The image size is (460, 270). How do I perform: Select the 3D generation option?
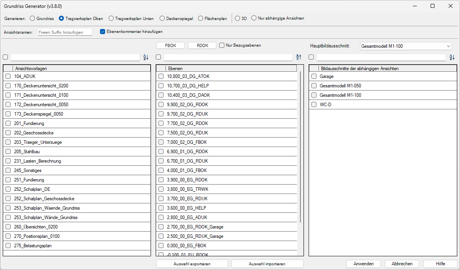click(x=237, y=18)
